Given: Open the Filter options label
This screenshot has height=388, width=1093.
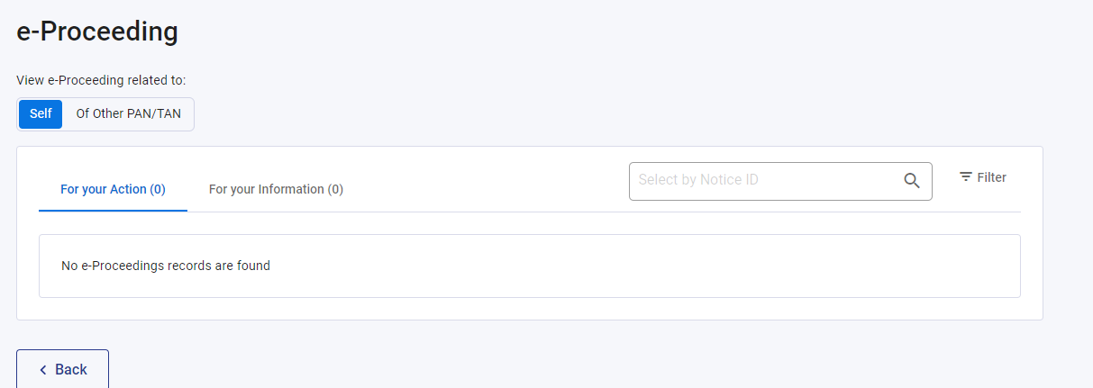Looking at the screenshot, I should (991, 177).
